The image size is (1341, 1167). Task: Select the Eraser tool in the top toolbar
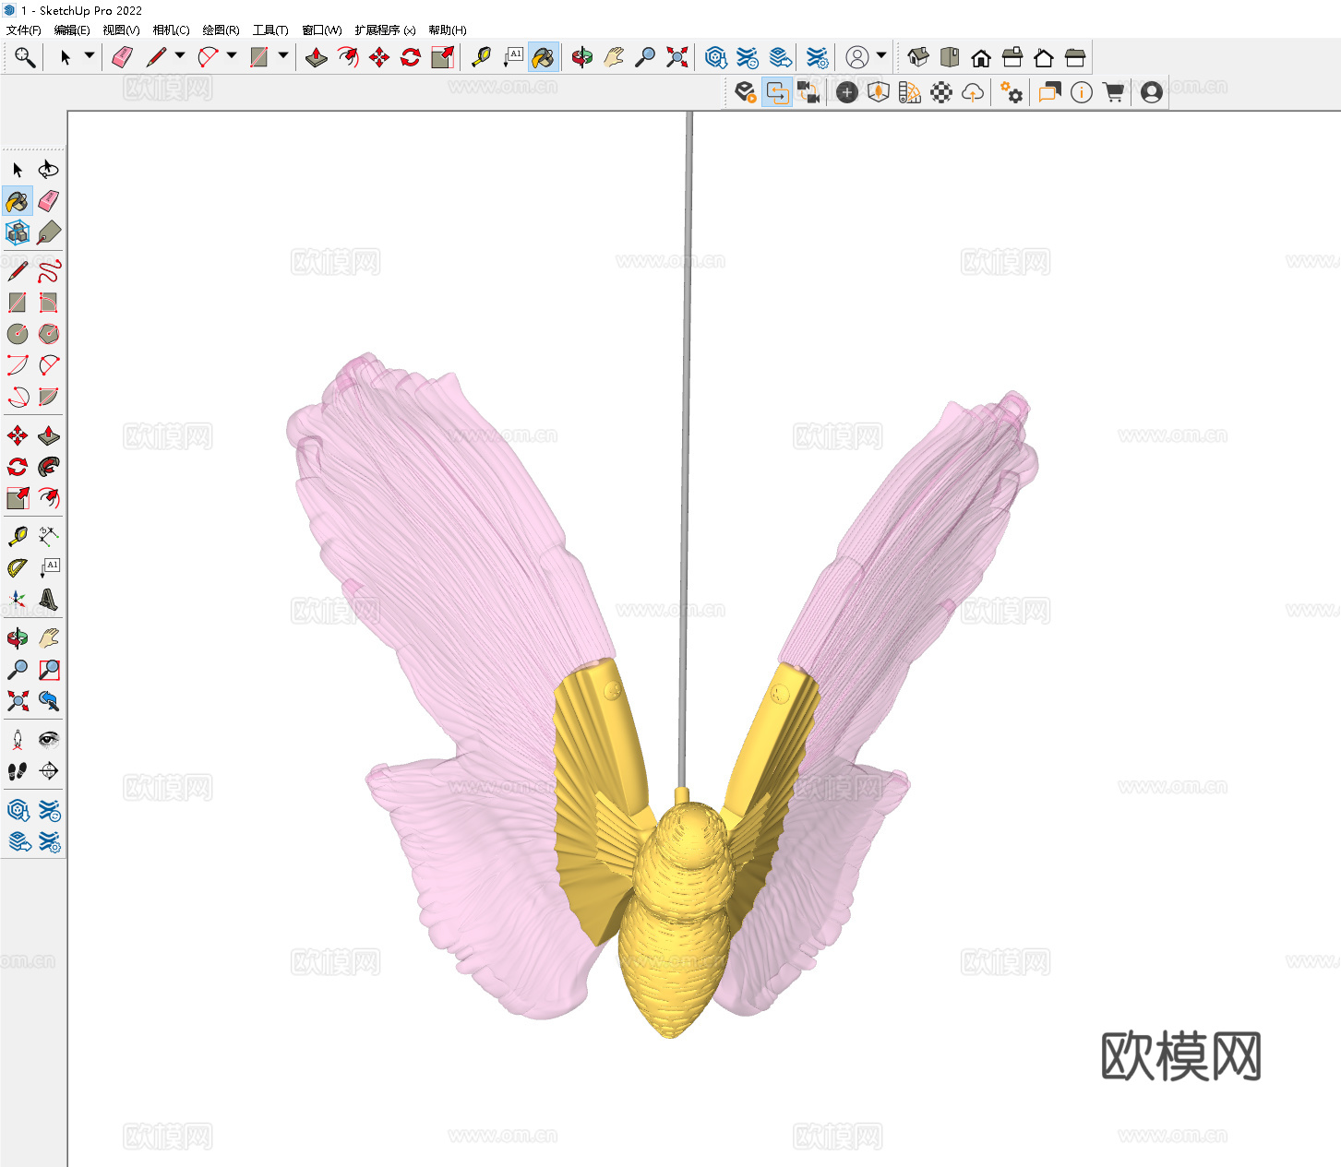(120, 56)
